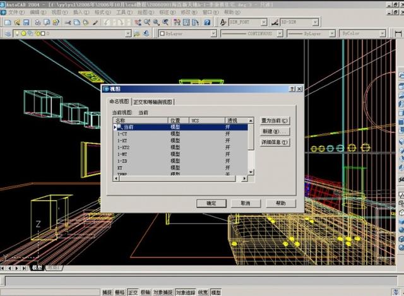Click the Plot preview icon
The width and height of the screenshot is (404, 296).
[47, 23]
